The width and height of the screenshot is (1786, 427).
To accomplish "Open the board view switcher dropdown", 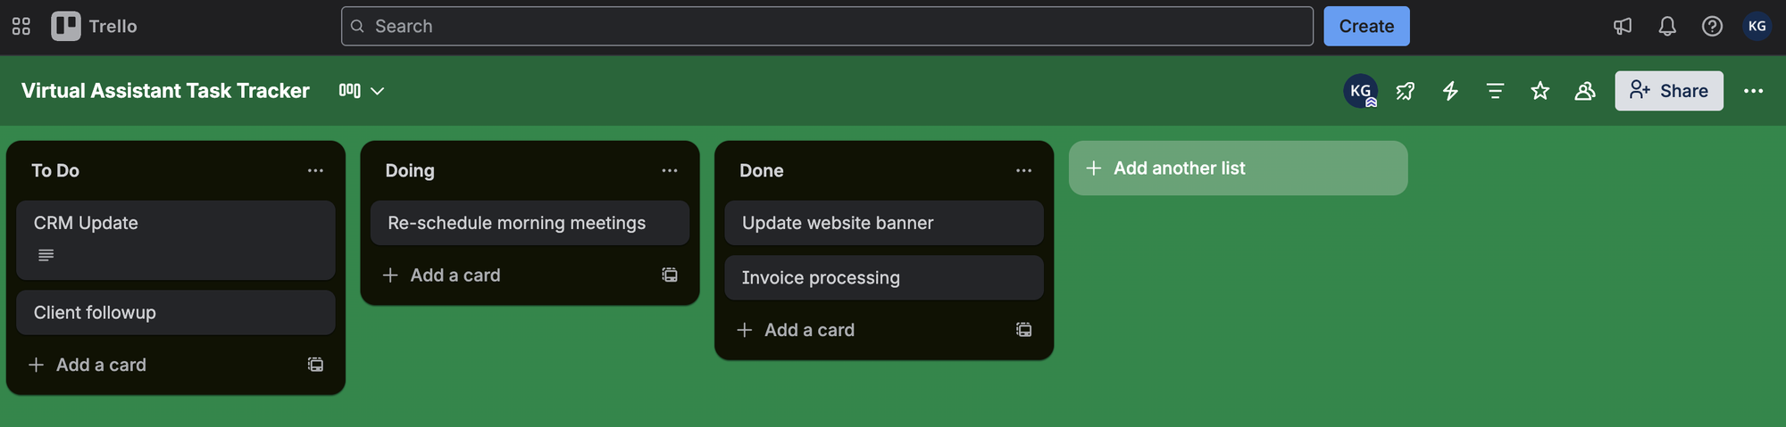I will tap(362, 91).
